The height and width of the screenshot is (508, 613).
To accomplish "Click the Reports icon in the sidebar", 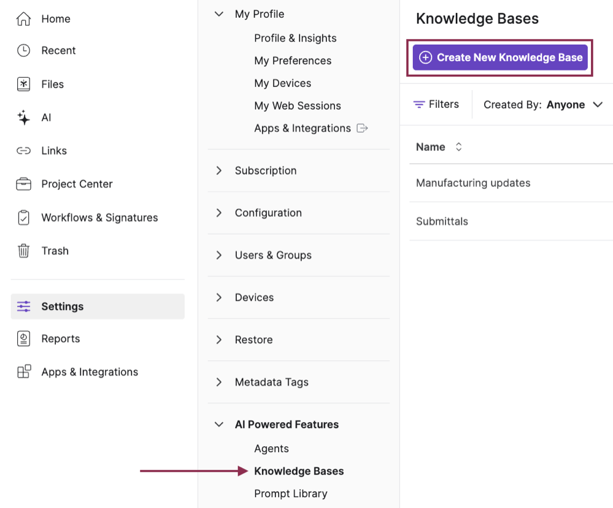I will [x=22, y=338].
